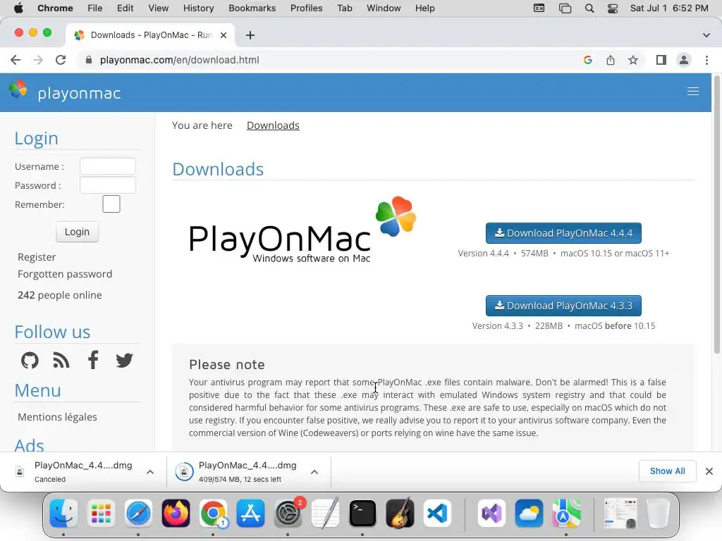Click the canceled PlayOnMac dmg file
The height and width of the screenshot is (541, 722).
(x=83, y=471)
